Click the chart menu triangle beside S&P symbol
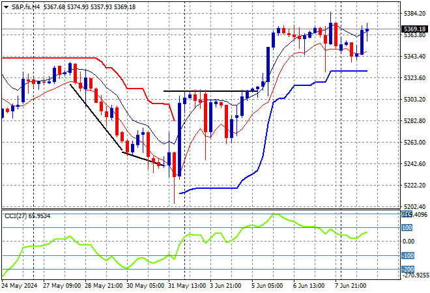The image size is (430, 293). pyautogui.click(x=6, y=7)
